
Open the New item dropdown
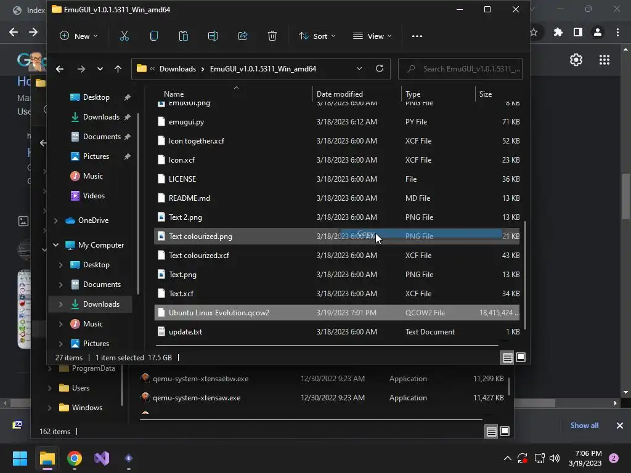coord(78,36)
